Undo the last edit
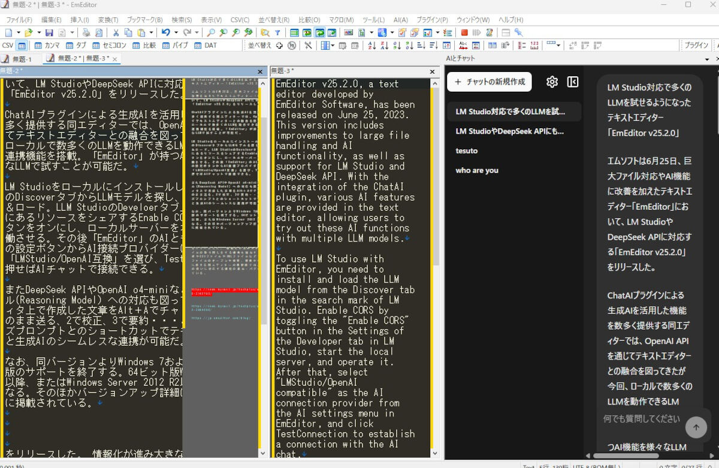The height and width of the screenshot is (468, 719). coord(165,32)
